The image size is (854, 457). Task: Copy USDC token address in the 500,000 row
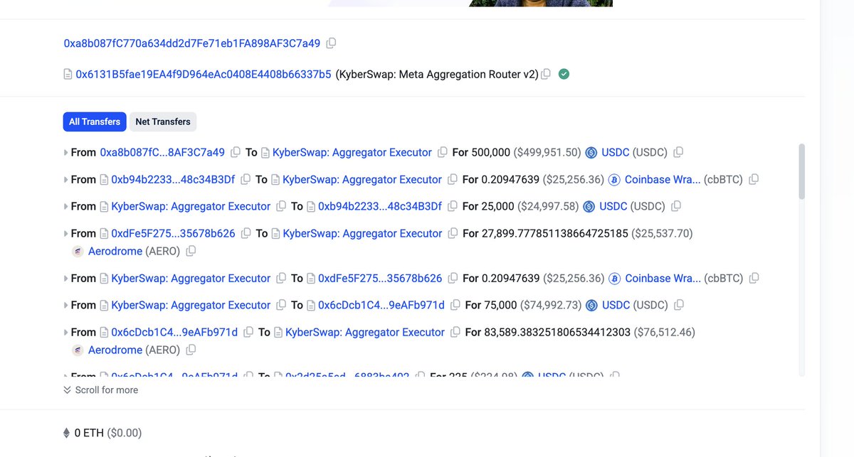[x=678, y=152]
